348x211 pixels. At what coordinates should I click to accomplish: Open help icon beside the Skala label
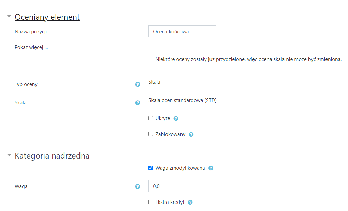coord(137,103)
